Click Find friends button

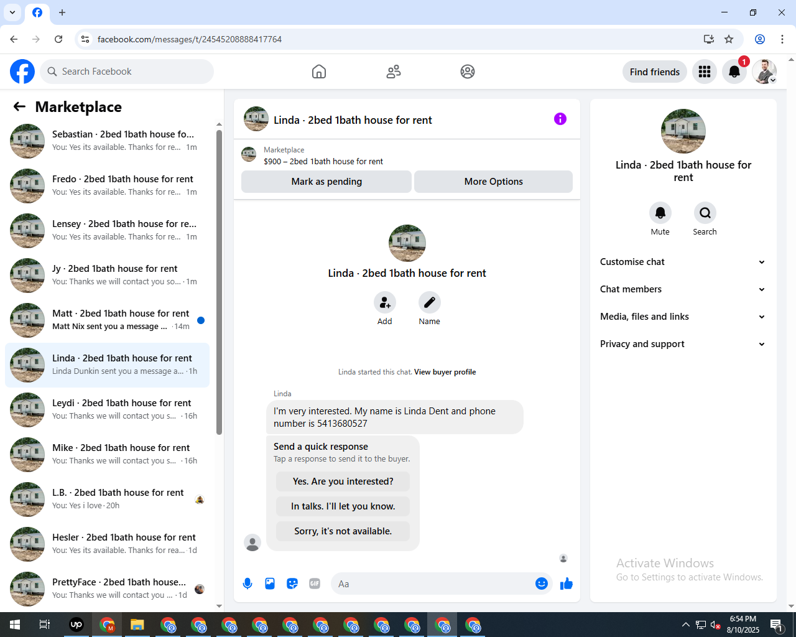tap(655, 72)
